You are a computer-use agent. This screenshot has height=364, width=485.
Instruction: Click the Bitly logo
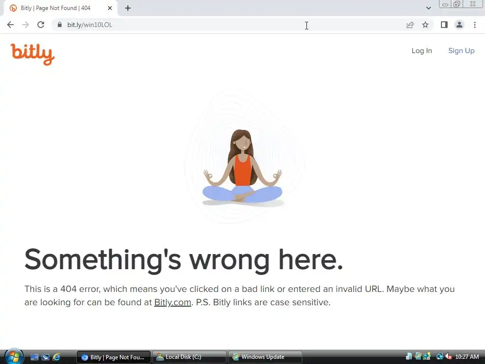33,54
